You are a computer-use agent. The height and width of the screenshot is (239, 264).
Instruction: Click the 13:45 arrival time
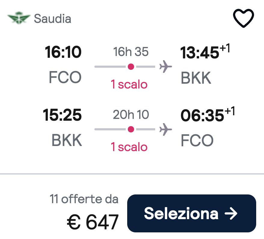point(200,53)
